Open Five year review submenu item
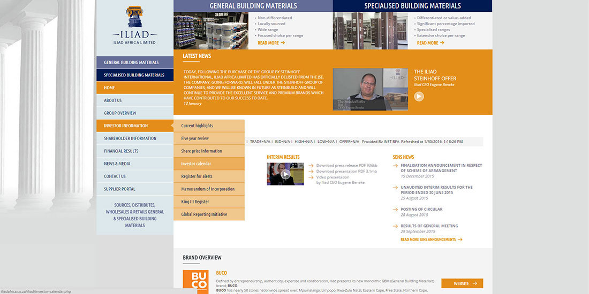The width and height of the screenshot is (589, 294). 195,138
